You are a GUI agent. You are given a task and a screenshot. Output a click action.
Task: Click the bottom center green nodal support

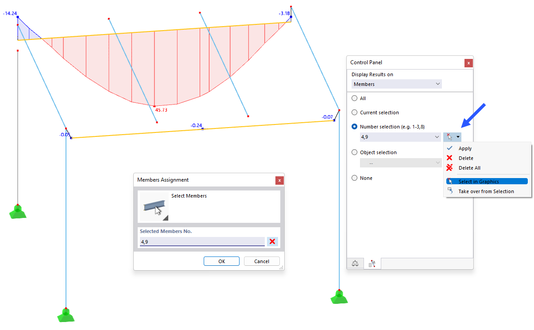tap(66, 314)
